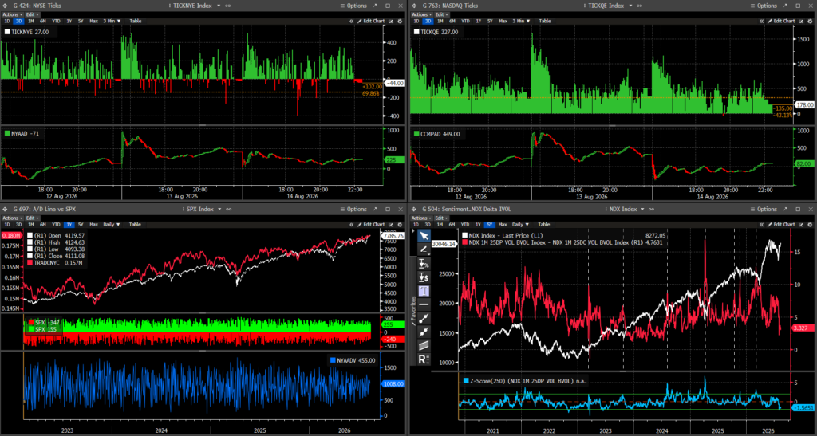The image size is (817, 436).
Task: Toggle (R1) Open series in A/D legend
Action: coord(30,236)
